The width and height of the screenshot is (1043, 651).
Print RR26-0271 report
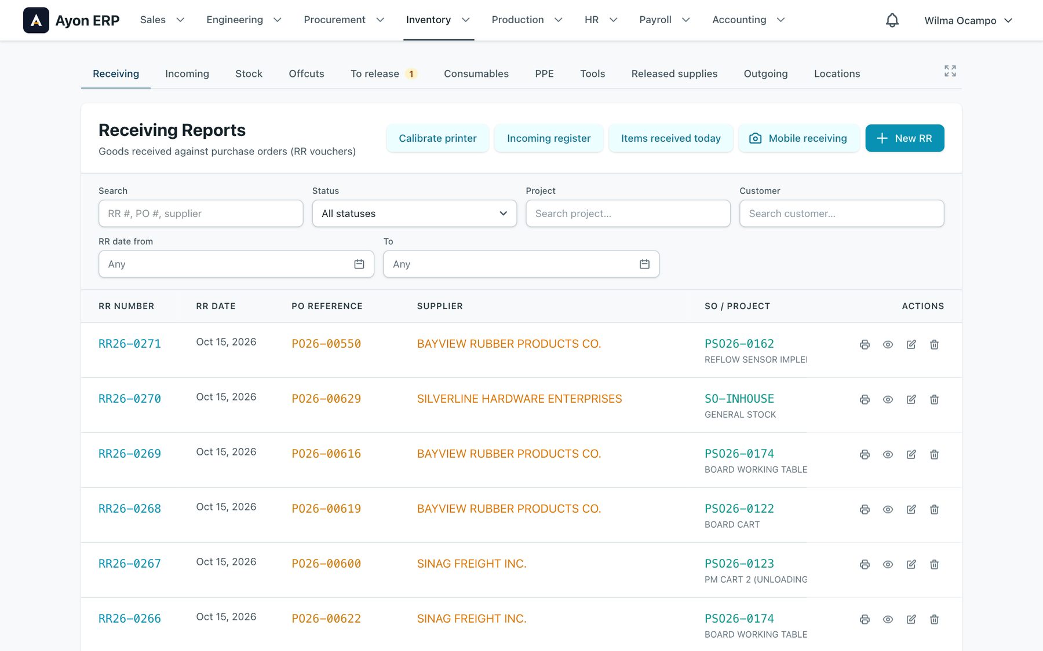865,344
